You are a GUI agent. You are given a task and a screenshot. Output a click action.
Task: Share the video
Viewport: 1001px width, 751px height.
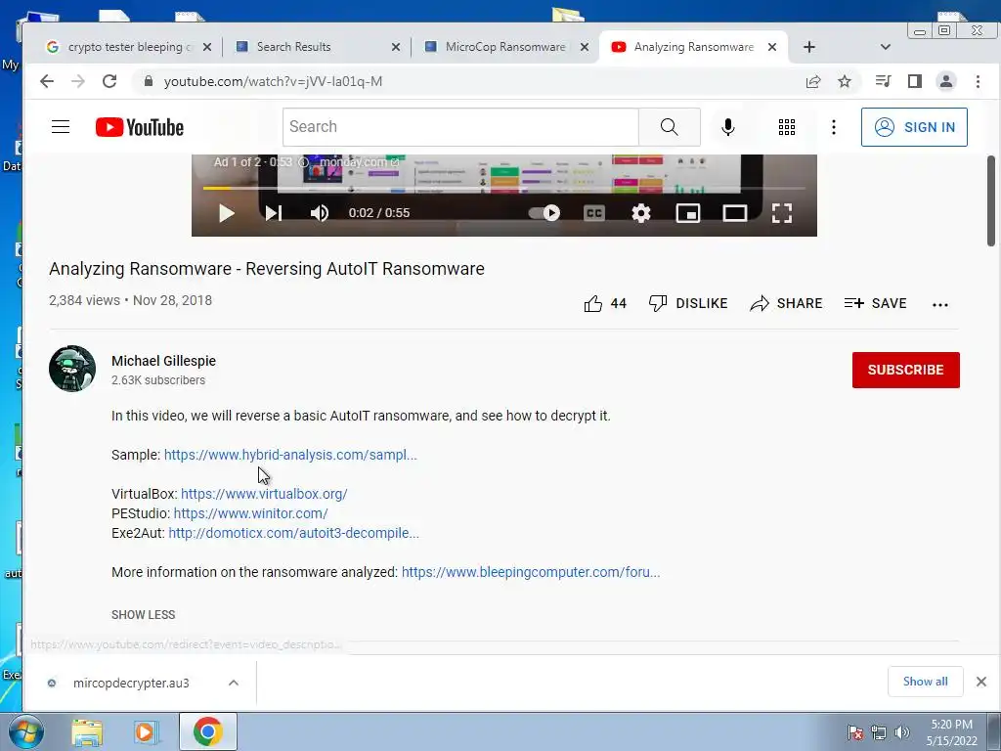click(787, 303)
